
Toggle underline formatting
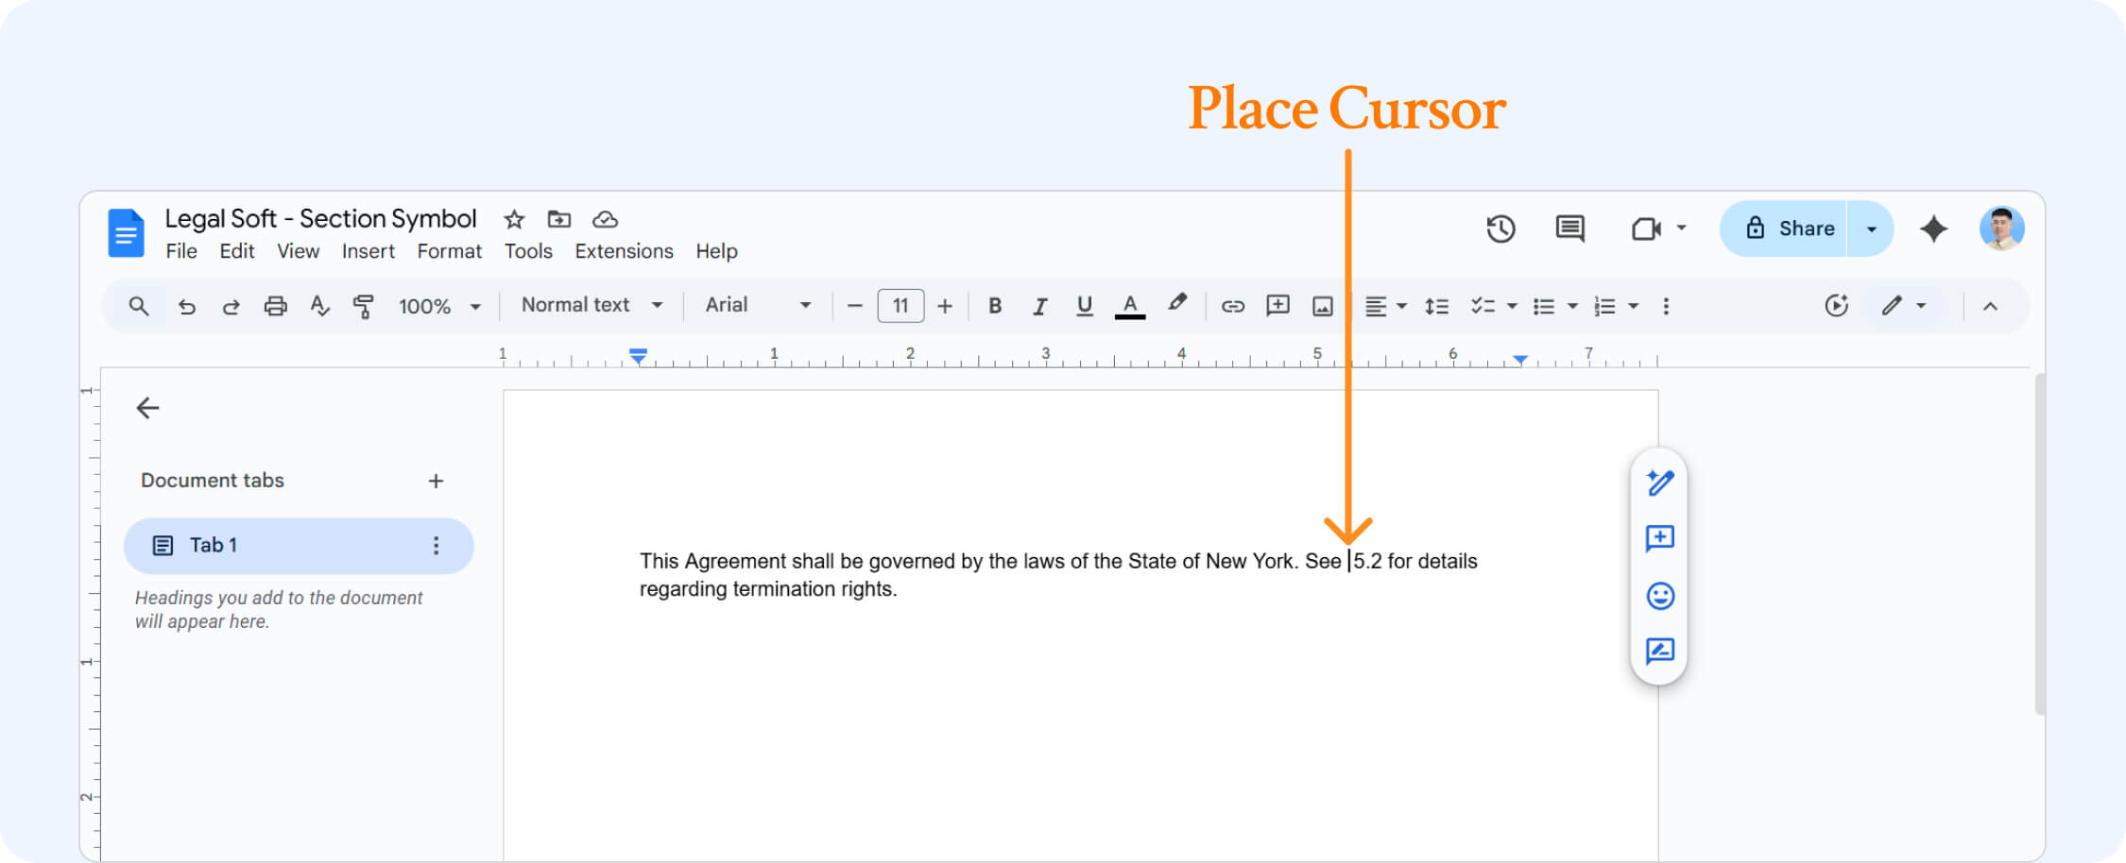coord(1084,306)
